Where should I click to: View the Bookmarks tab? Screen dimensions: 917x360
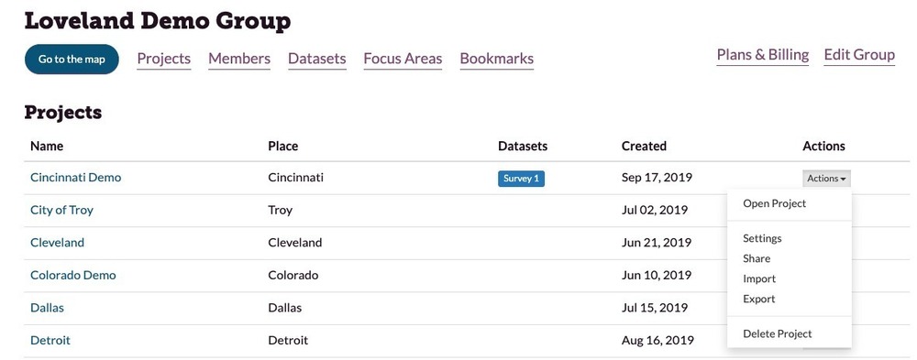coord(496,59)
